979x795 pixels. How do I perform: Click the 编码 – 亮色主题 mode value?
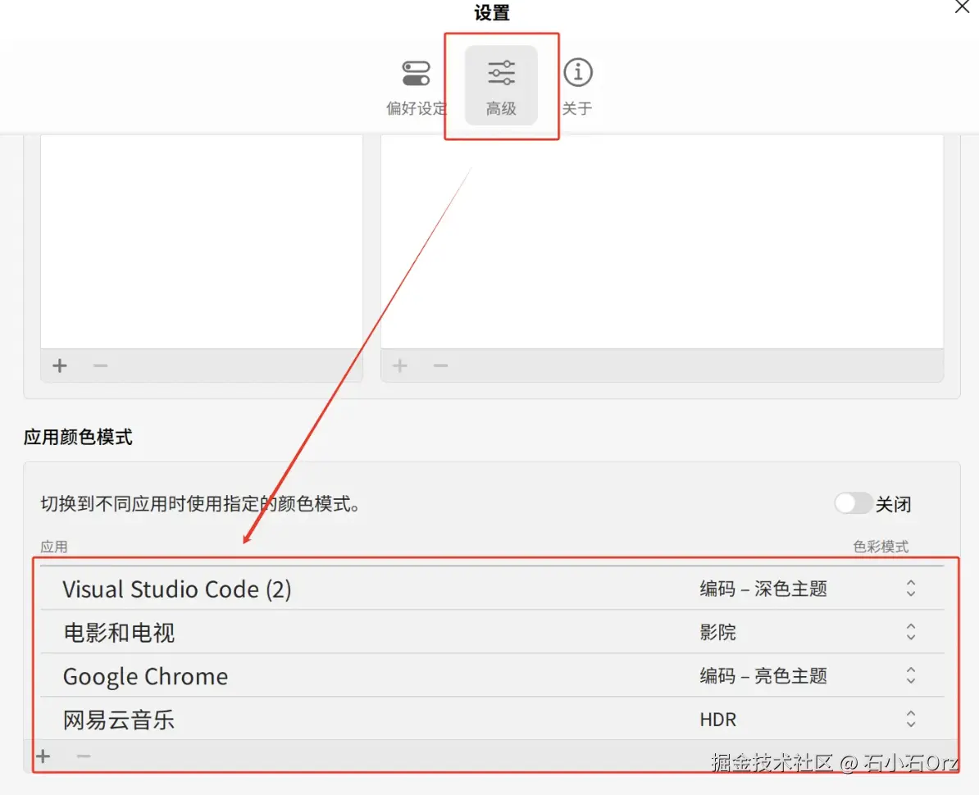tap(763, 676)
